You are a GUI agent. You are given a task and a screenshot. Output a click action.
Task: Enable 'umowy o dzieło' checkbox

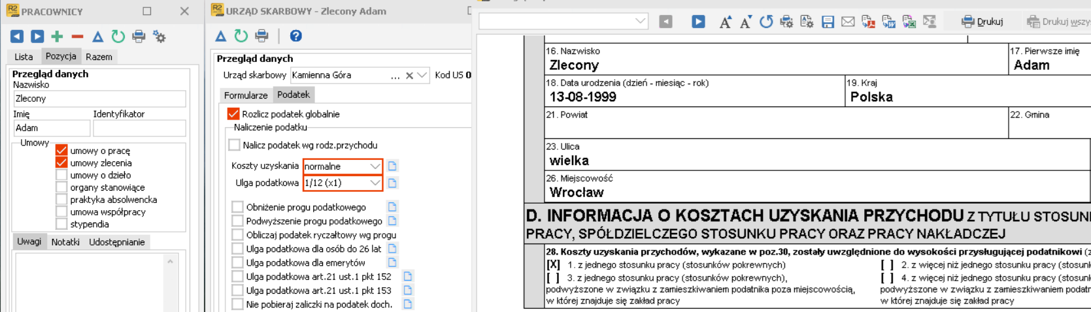click(61, 175)
